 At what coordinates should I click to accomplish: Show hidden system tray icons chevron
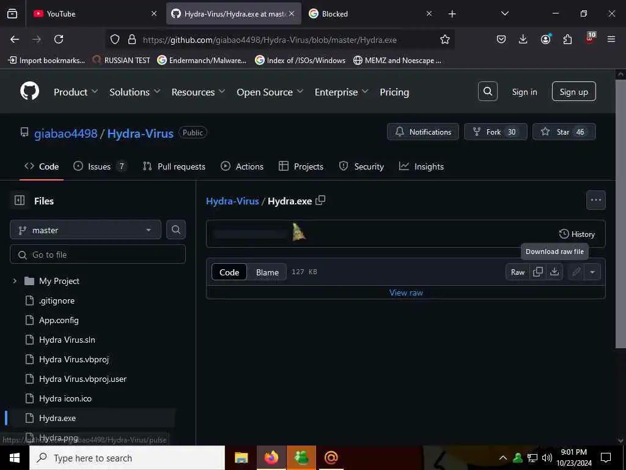503,458
